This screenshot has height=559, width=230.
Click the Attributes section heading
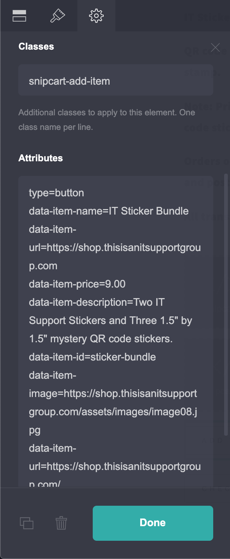[x=41, y=158]
